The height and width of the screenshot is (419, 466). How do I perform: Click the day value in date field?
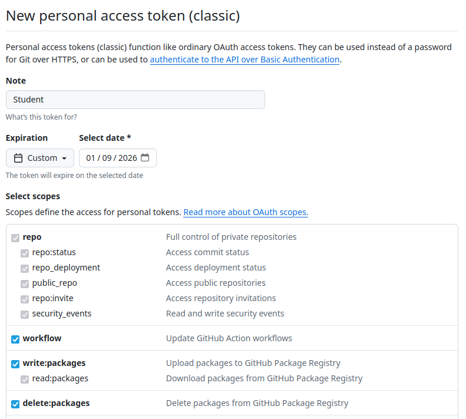tap(108, 158)
